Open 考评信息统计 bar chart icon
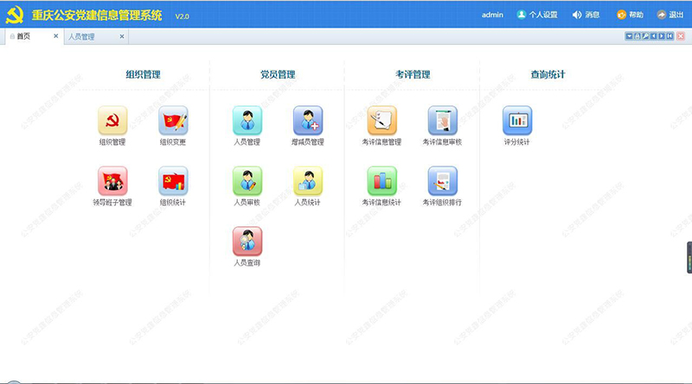This screenshot has width=692, height=384. point(381,181)
